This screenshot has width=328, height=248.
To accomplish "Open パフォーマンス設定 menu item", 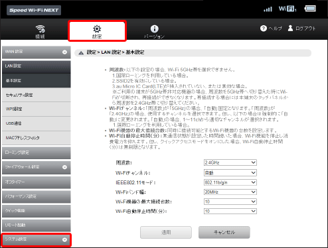I will tap(37, 196).
